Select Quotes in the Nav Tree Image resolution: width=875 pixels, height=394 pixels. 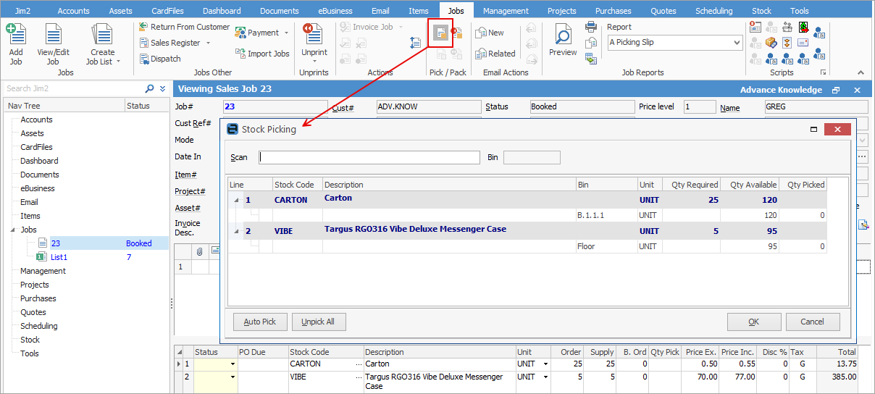click(x=33, y=312)
